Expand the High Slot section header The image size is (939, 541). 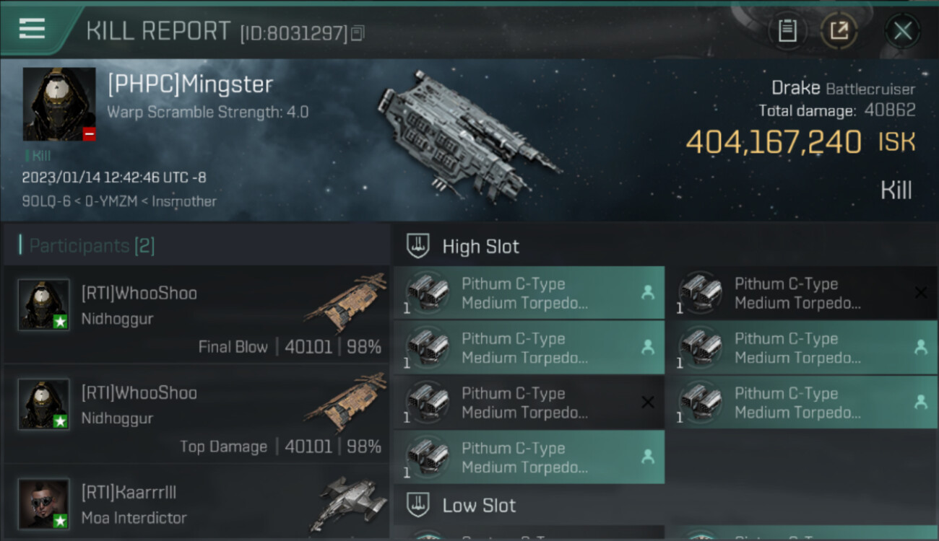(665, 246)
